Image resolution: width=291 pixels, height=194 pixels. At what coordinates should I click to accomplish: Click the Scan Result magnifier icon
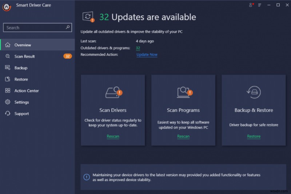(8, 56)
